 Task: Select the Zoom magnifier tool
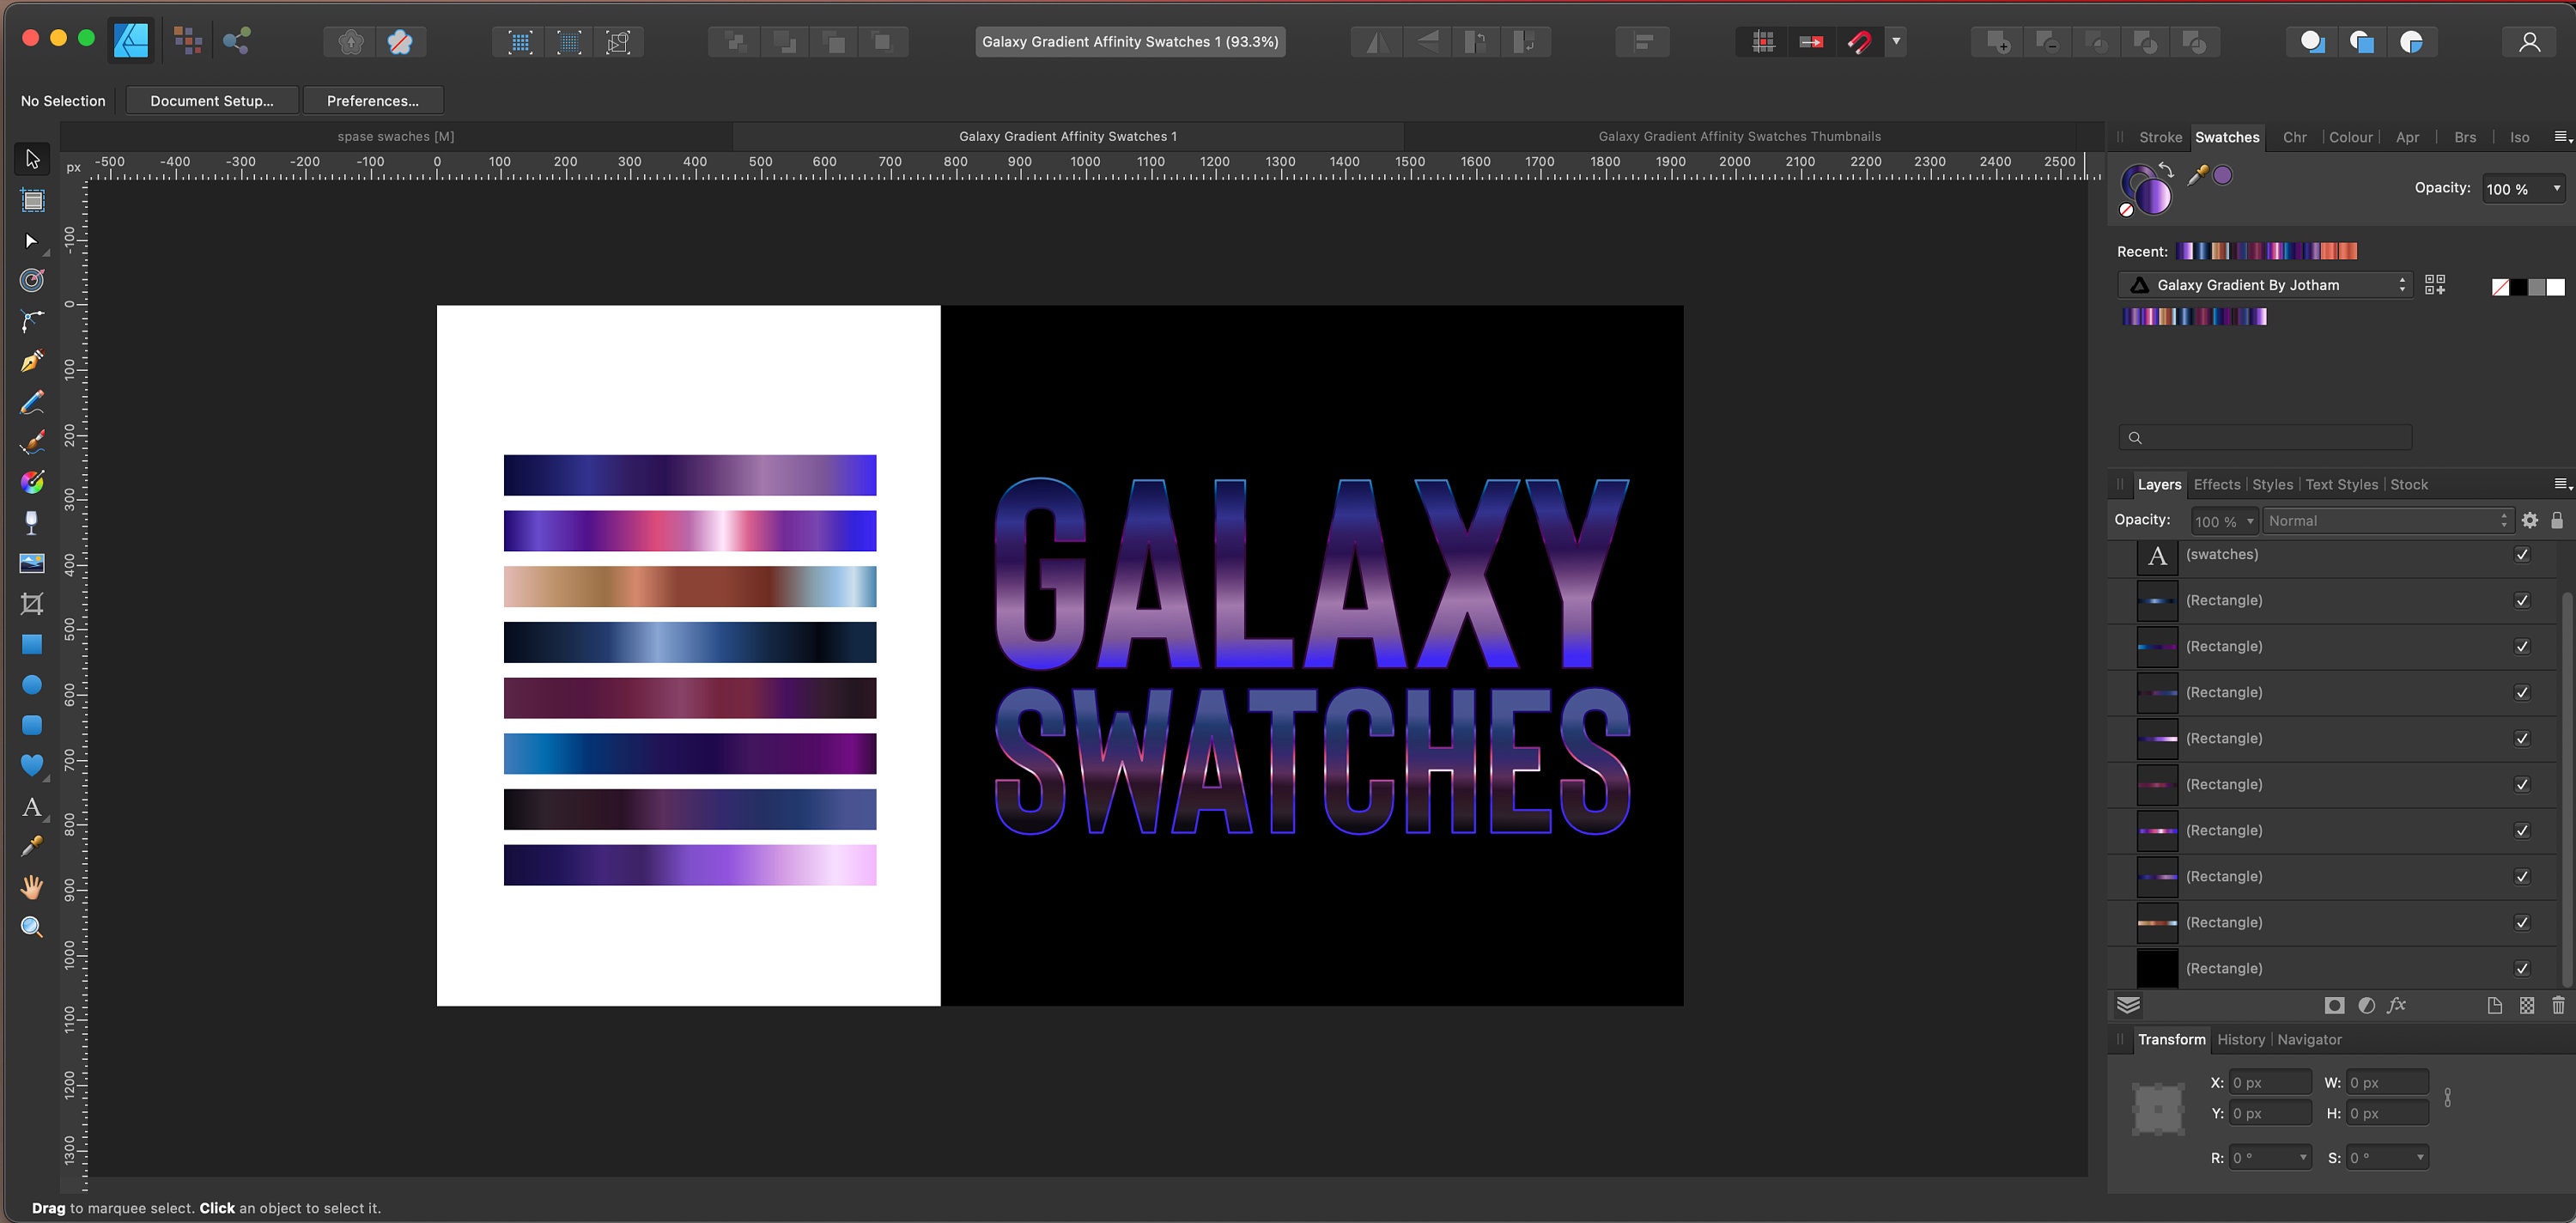tap(32, 927)
